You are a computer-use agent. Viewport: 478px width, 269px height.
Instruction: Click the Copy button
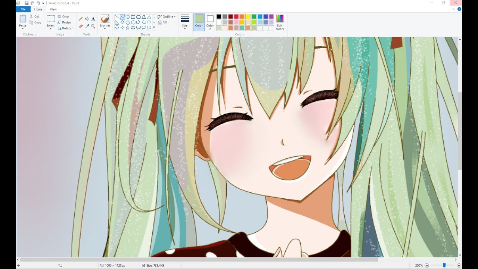tap(35, 22)
